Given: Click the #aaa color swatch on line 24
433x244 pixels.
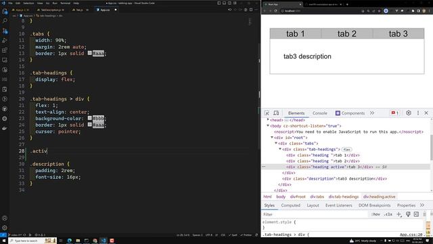Looking at the screenshot, I should (90, 125).
